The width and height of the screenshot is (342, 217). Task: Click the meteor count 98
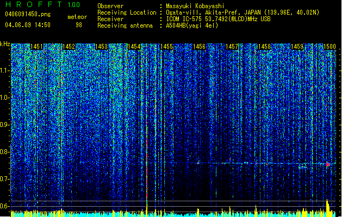(79, 25)
